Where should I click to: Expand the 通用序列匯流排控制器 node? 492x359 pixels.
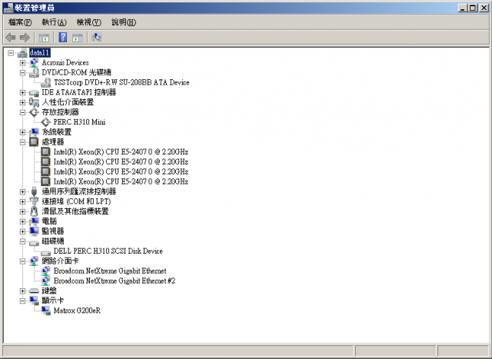point(22,191)
